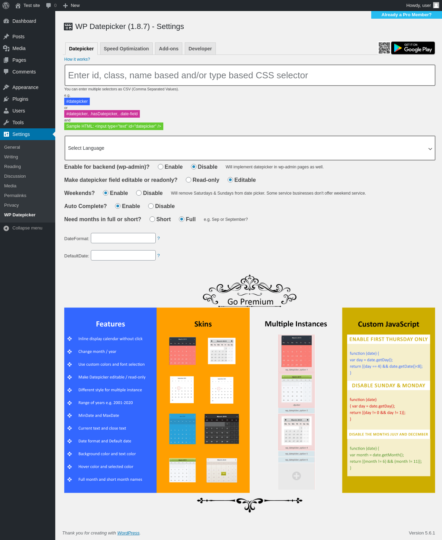Choose Read-only datepicker field

pos(189,180)
